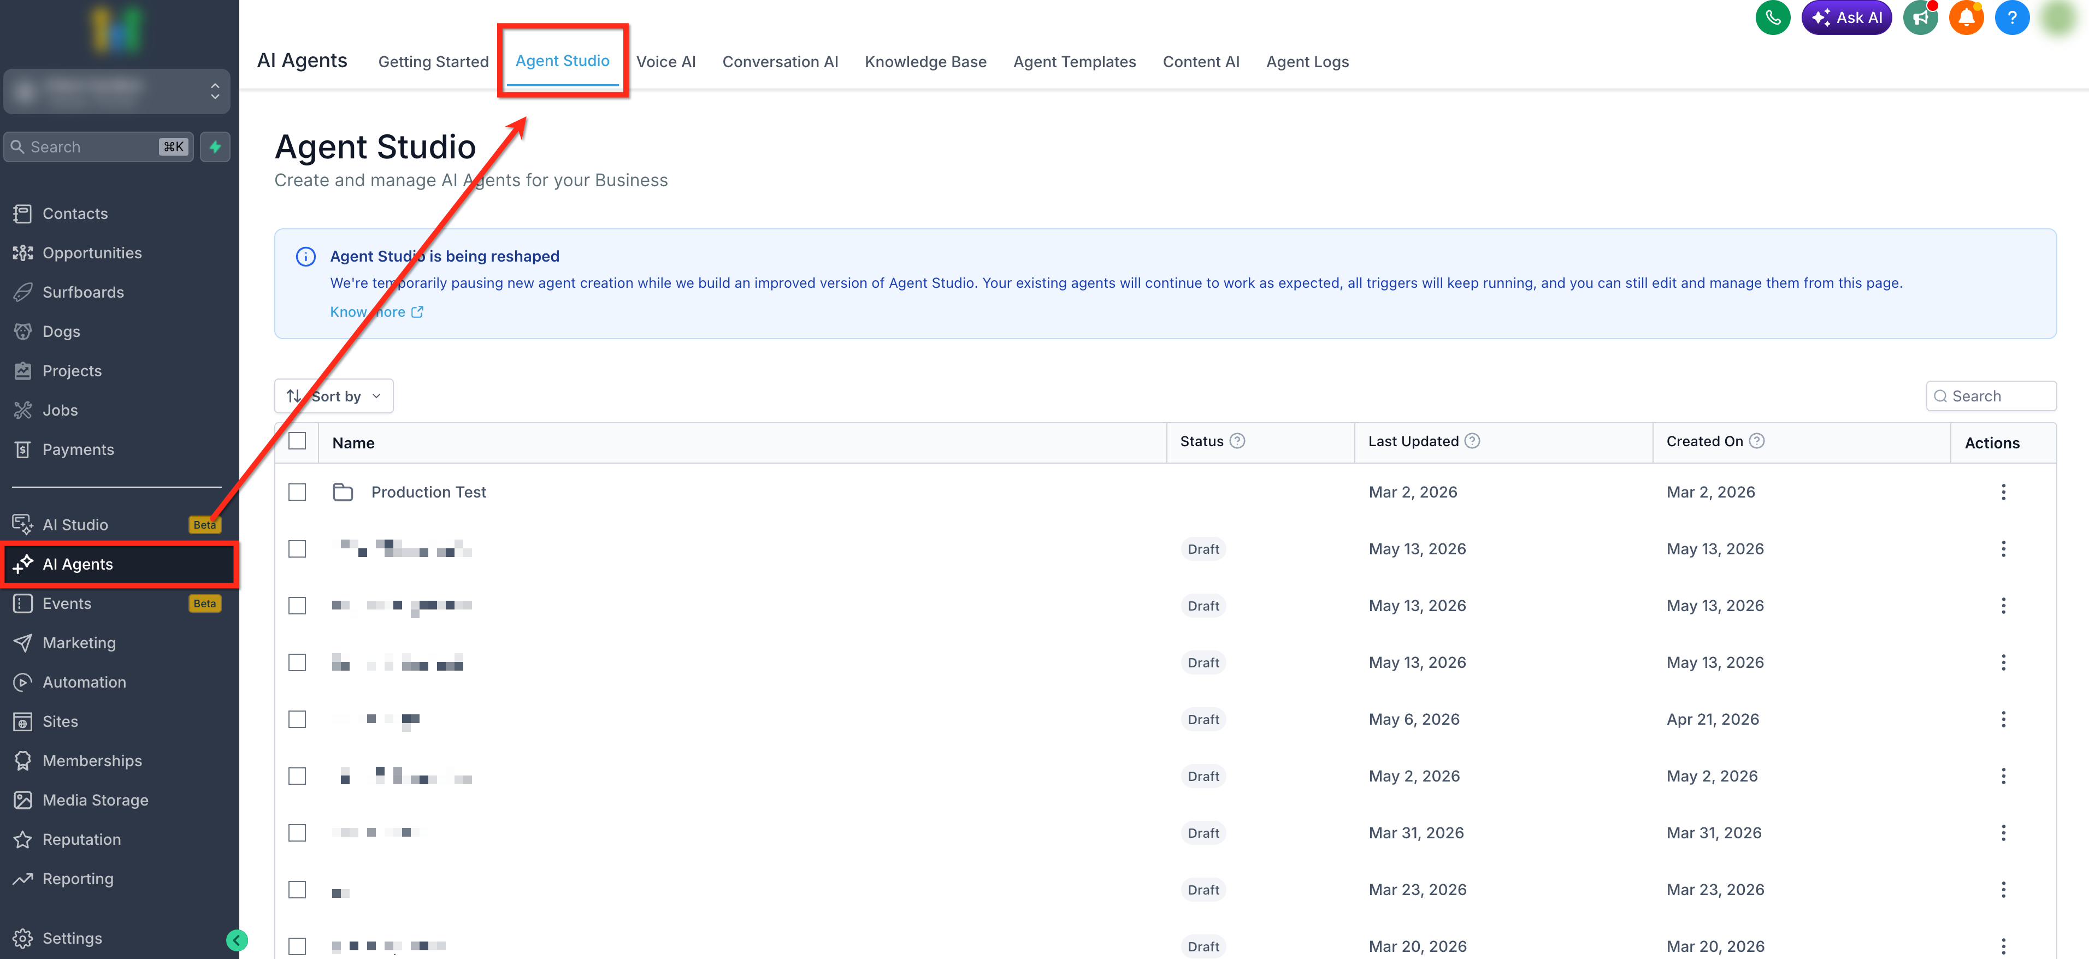The width and height of the screenshot is (2089, 959).
Task: Check the row updated May 2, 2026
Action: point(298,777)
